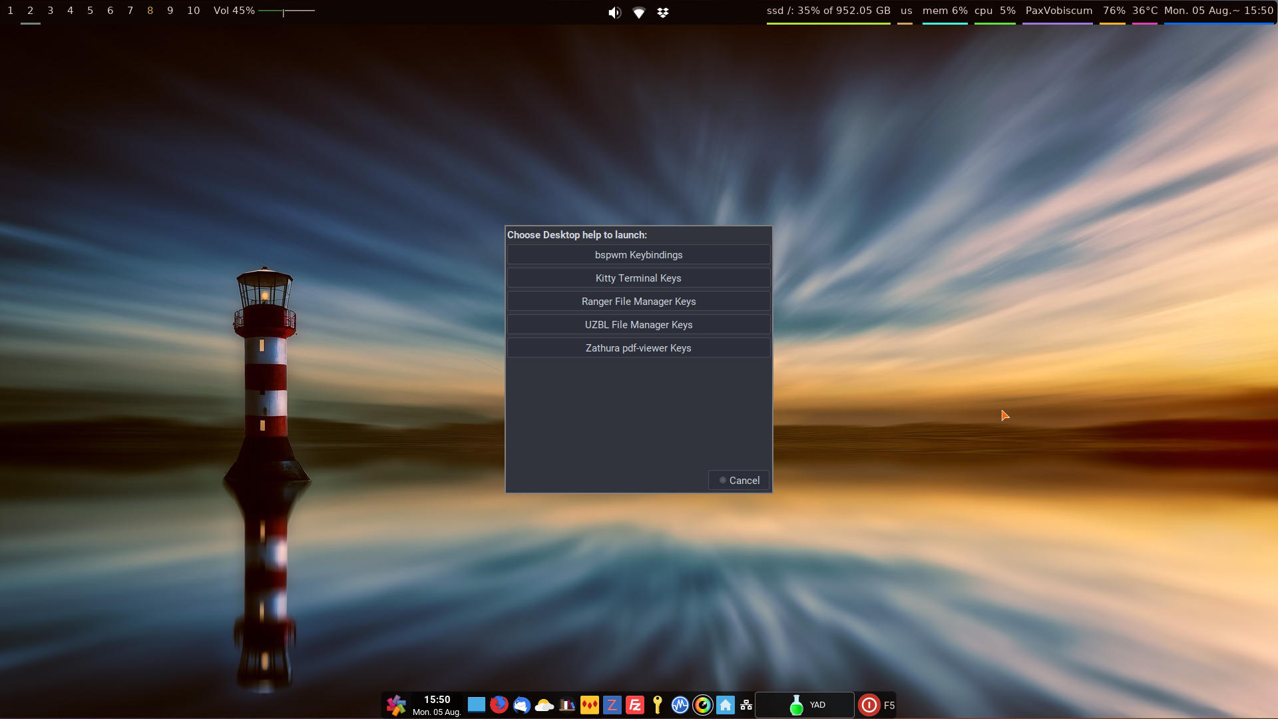The height and width of the screenshot is (719, 1278).
Task: Launch bspwm Keybindings help
Action: tap(639, 255)
